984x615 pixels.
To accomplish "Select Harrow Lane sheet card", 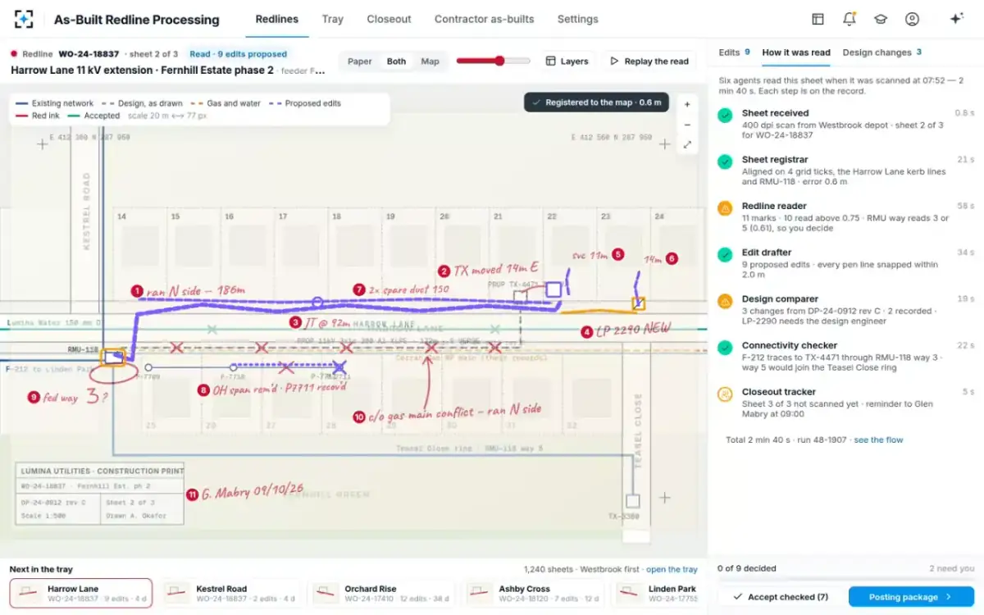I will pos(82,594).
